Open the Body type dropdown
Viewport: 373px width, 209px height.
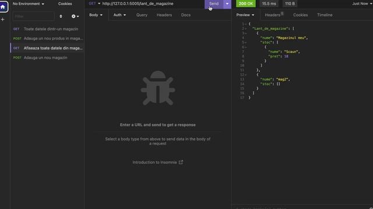[96, 15]
